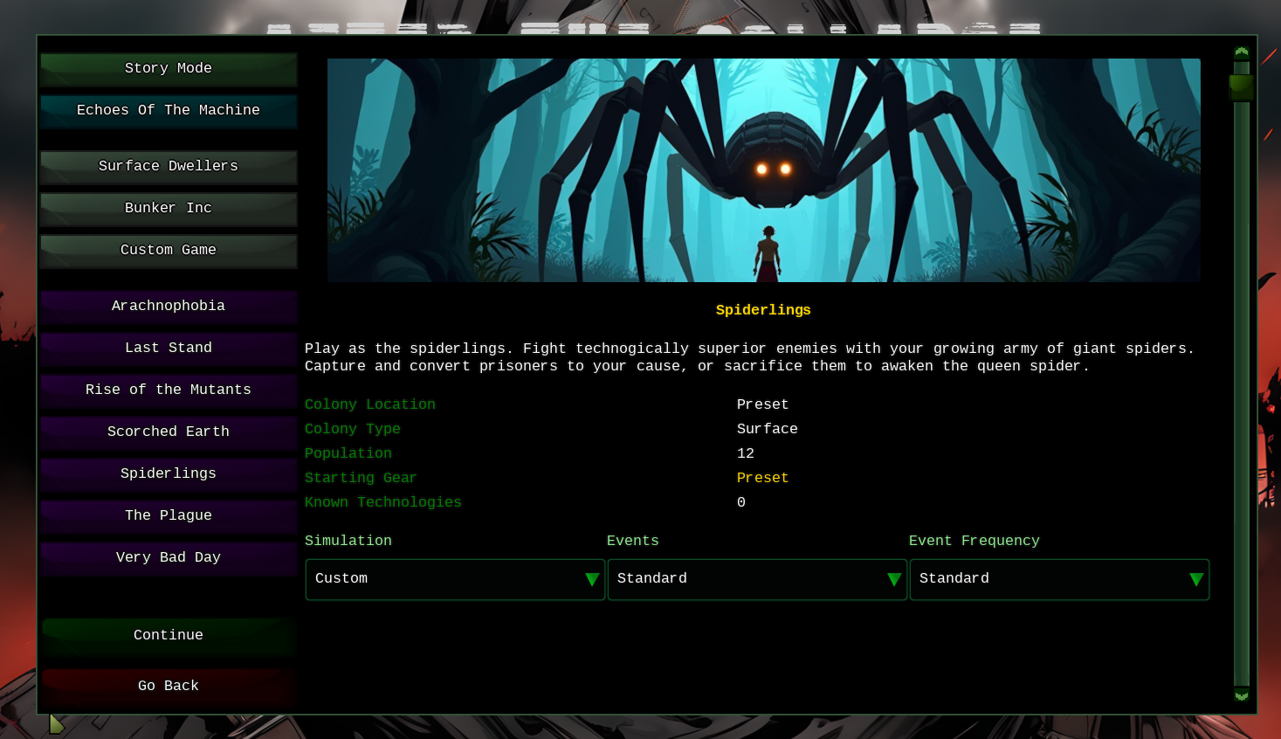
Task: Choose the Last Stand scenario
Action: pyautogui.click(x=169, y=349)
